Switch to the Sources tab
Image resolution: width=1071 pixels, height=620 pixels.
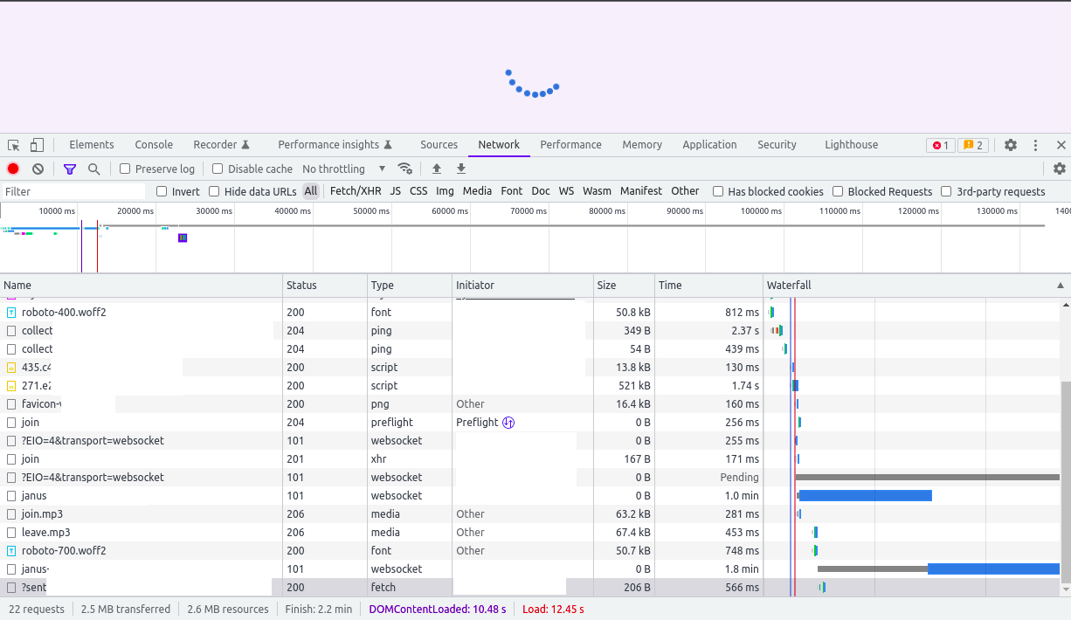(x=439, y=145)
